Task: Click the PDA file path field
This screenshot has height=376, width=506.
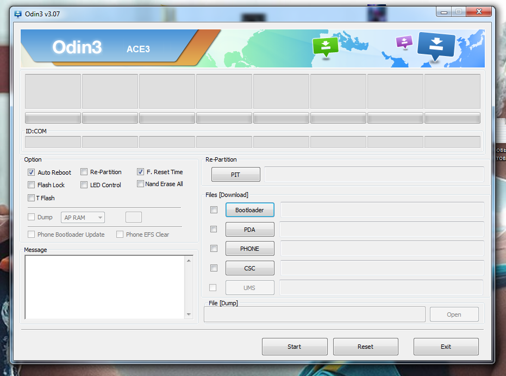Action: [382, 229]
